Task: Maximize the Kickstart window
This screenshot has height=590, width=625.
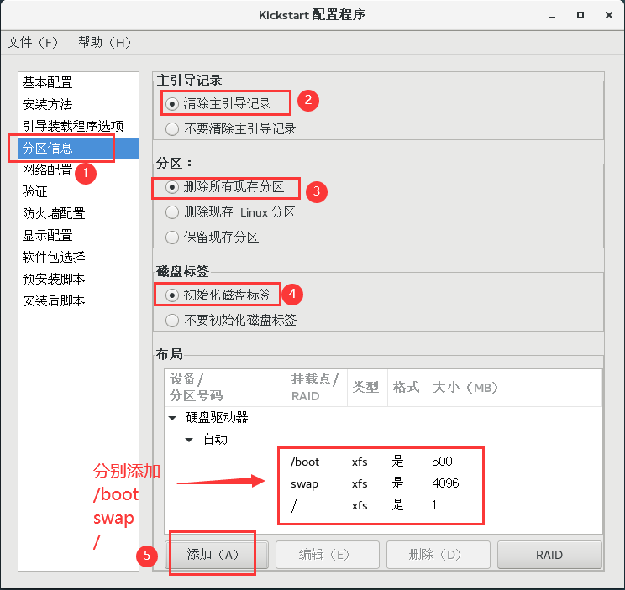Action: 580,15
